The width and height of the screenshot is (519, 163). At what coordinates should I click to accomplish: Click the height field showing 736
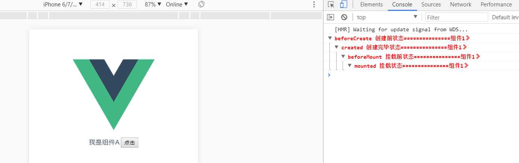click(127, 5)
